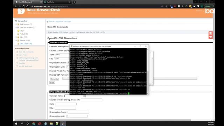The image size is (224, 126).
Task: Click the UCC Common Name input field
Action: tap(75, 96)
